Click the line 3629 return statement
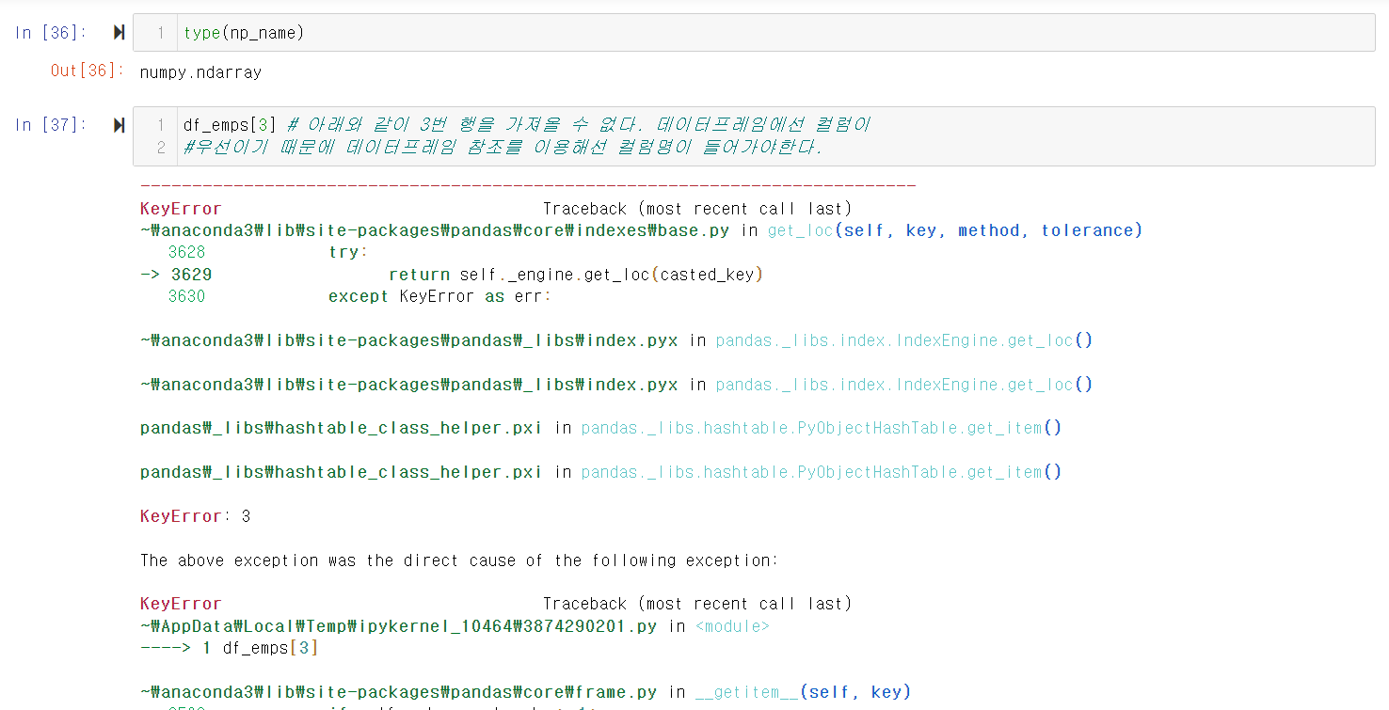The image size is (1389, 710). (575, 275)
